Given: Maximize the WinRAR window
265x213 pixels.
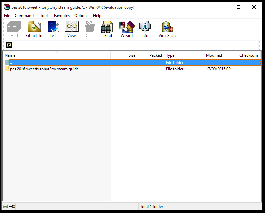Looking at the screenshot, I should tap(239, 7).
